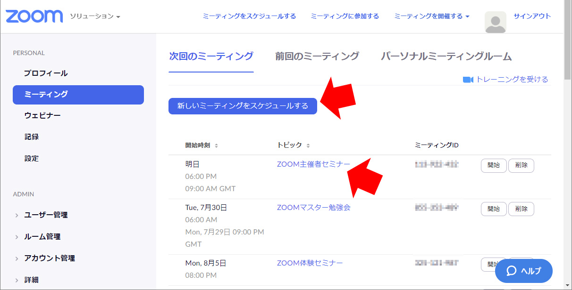The image size is (572, 290).
Task: Switch to 前回のミーティング tab
Action: click(317, 56)
